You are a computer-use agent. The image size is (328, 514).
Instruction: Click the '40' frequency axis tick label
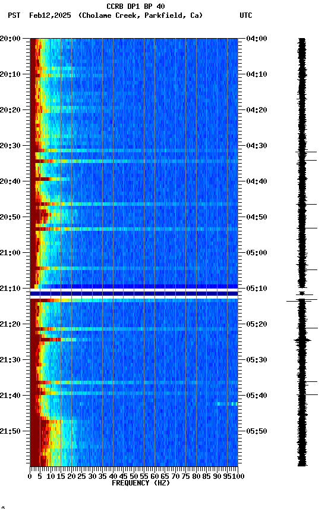tap(113, 477)
